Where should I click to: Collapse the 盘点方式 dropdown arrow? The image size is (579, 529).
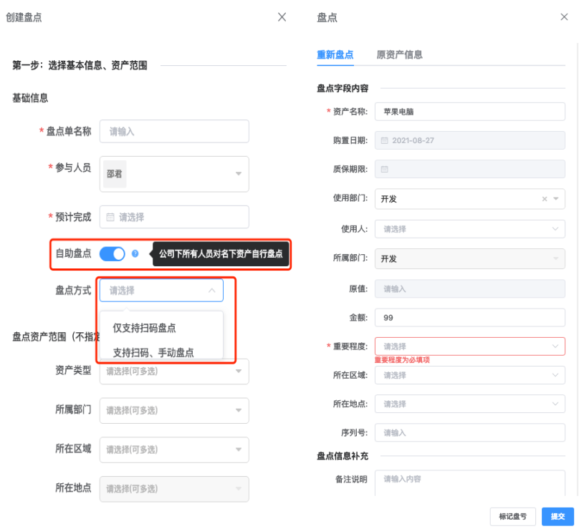point(211,291)
